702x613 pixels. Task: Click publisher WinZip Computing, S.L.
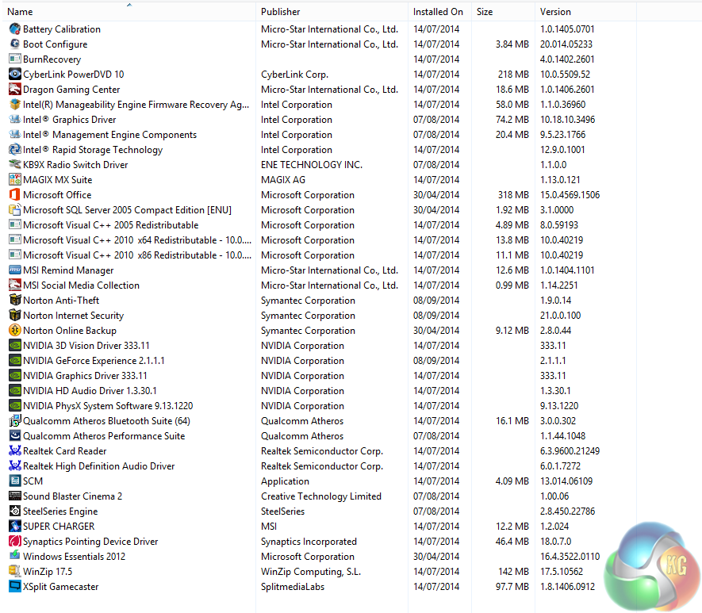click(311, 572)
